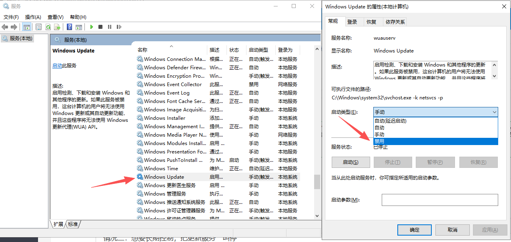
Task: Click the gear icon of Windows Time row
Action: coord(140,168)
